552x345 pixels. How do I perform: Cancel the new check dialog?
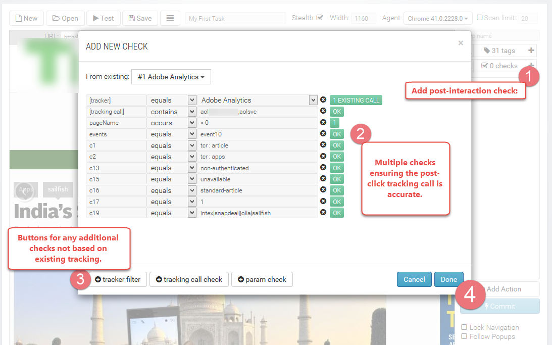coord(414,279)
